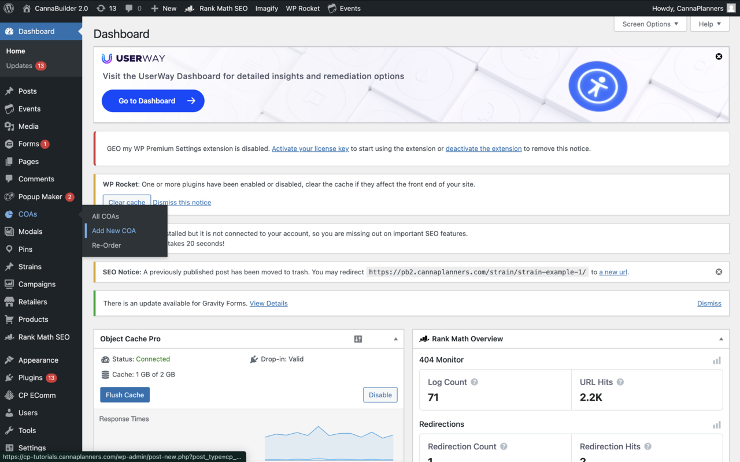Click View Details for Gravity Forms

(268, 303)
